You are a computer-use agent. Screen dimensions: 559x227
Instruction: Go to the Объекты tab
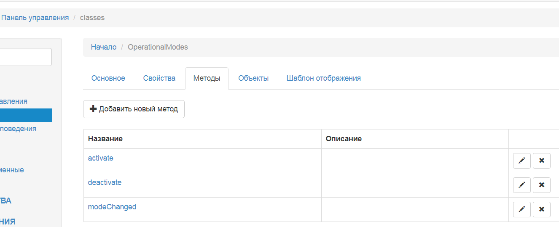[x=253, y=78]
